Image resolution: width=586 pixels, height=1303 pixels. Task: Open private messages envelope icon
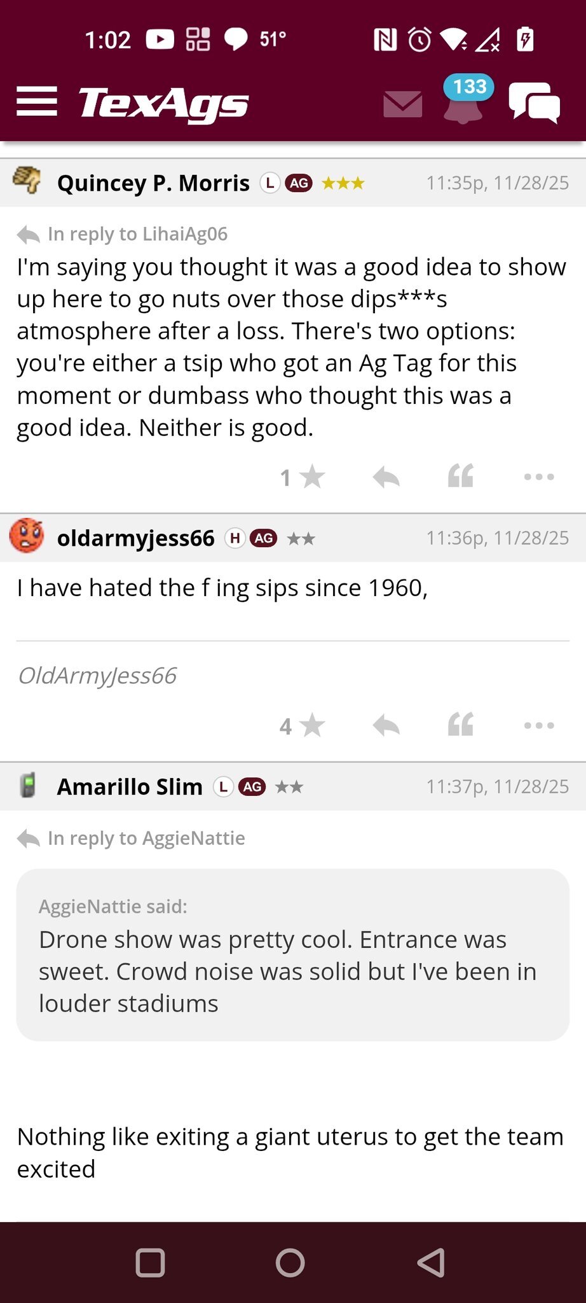pos(402,104)
